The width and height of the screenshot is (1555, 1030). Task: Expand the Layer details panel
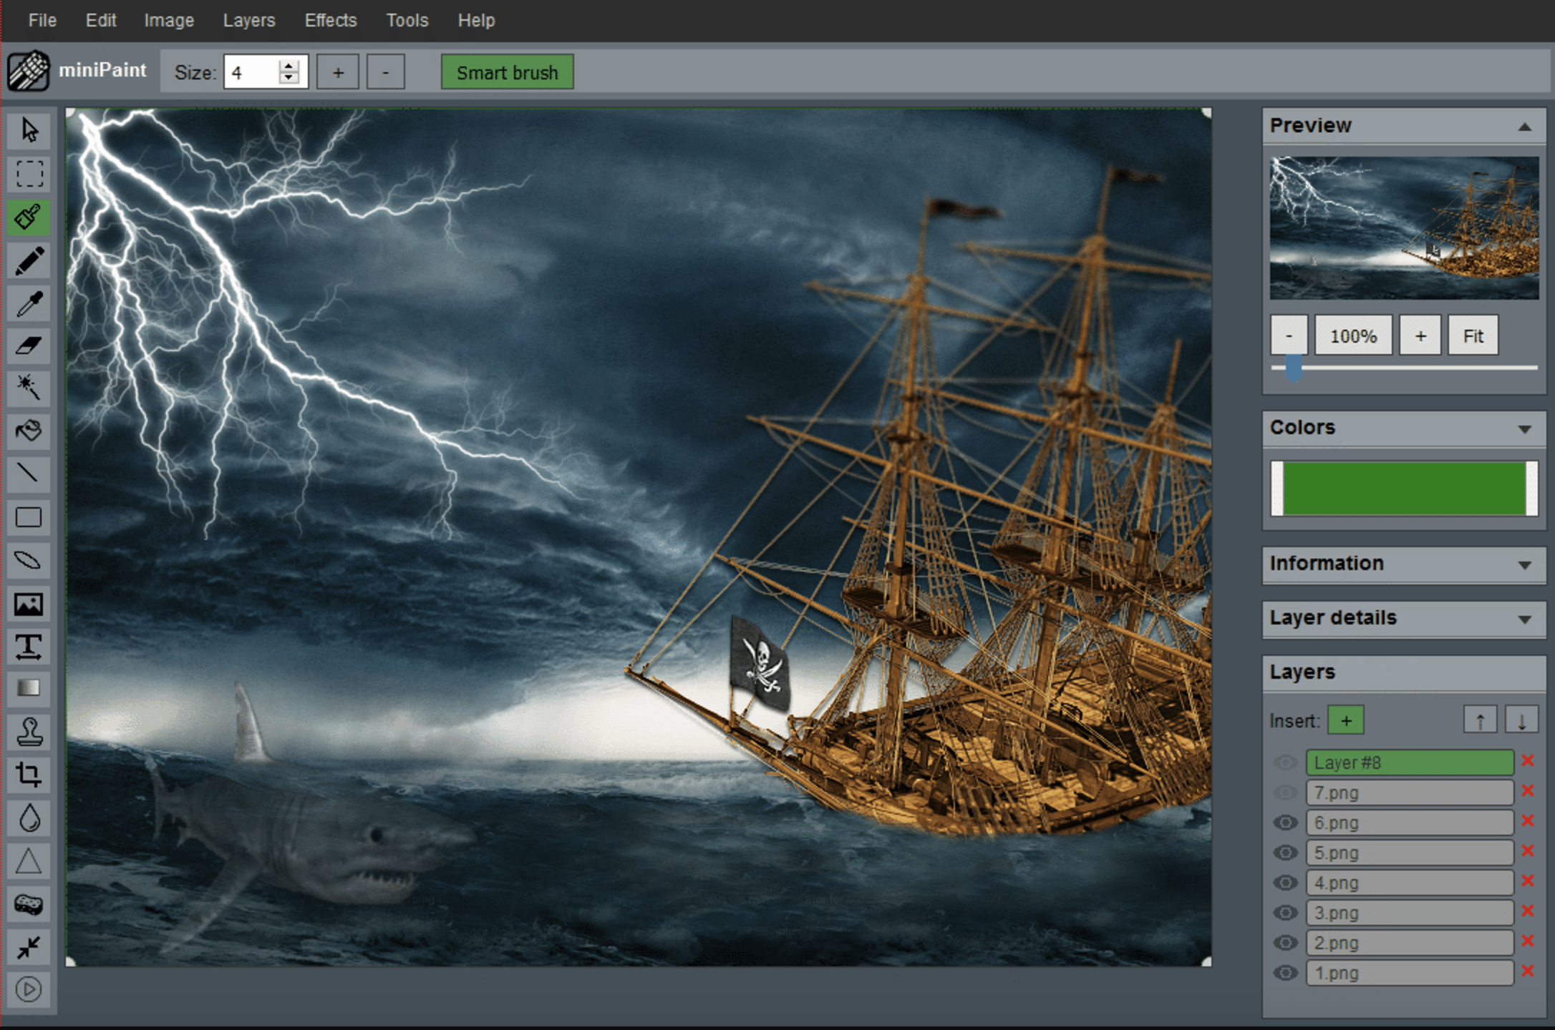click(1524, 619)
